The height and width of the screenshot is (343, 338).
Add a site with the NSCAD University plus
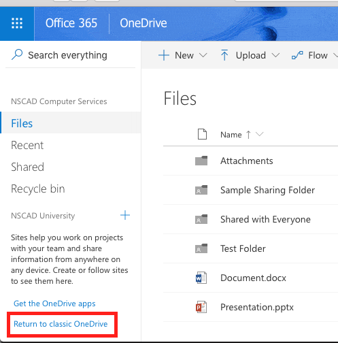(125, 215)
